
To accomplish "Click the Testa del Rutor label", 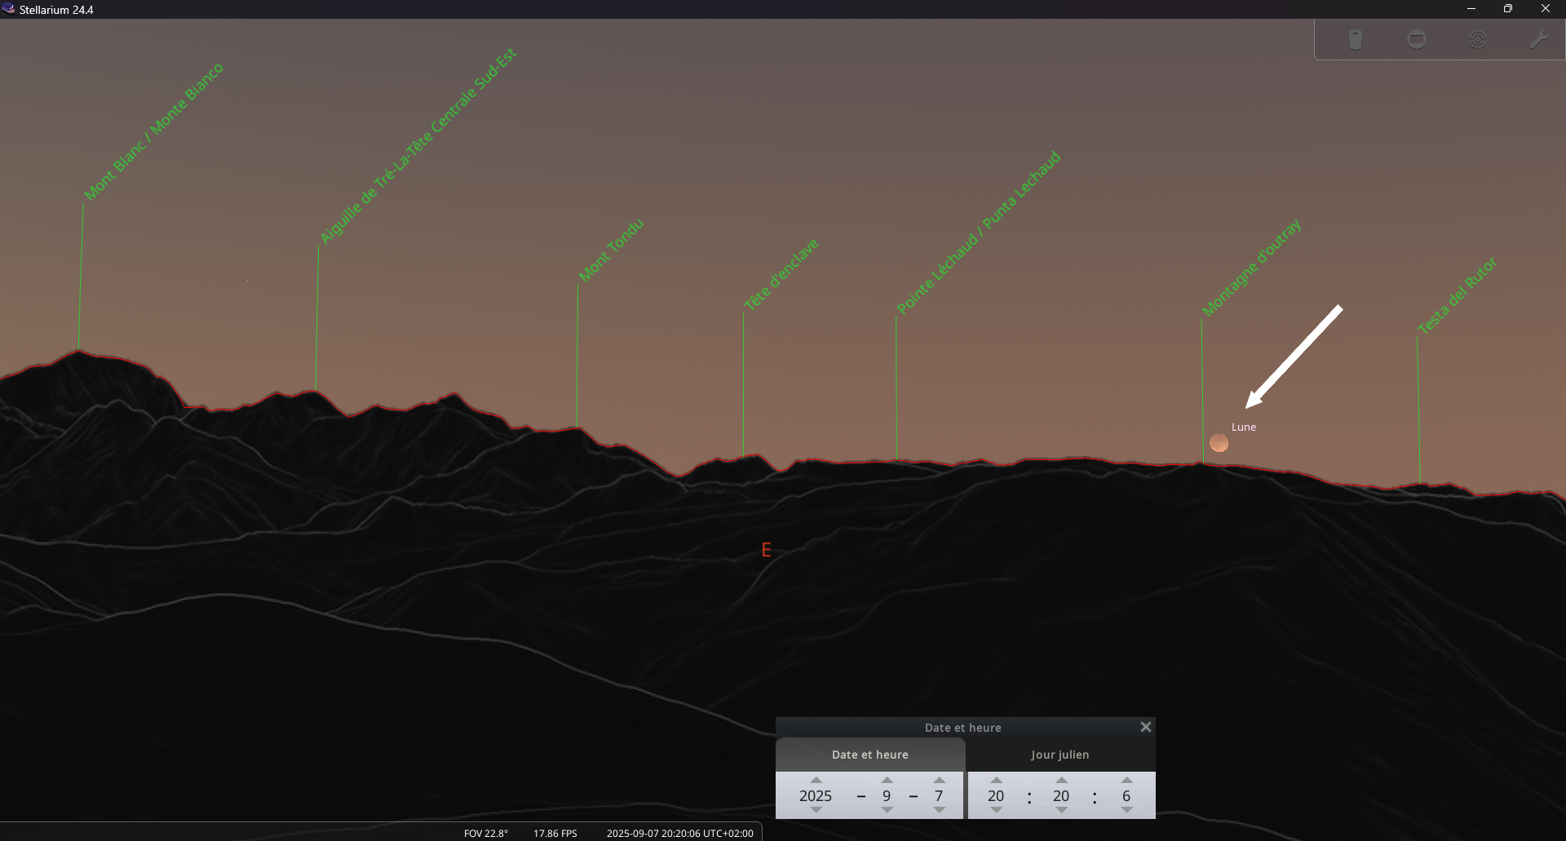I will pyautogui.click(x=1457, y=295).
